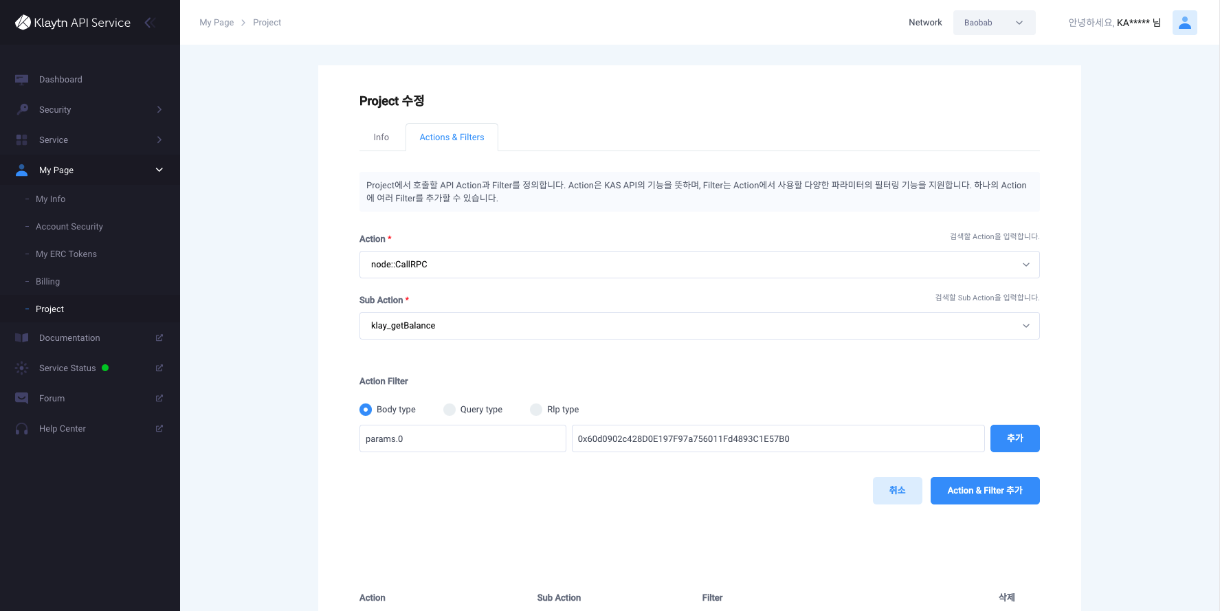Open the Network Baobab dropdown
Image resolution: width=1220 pixels, height=611 pixels.
coord(994,23)
